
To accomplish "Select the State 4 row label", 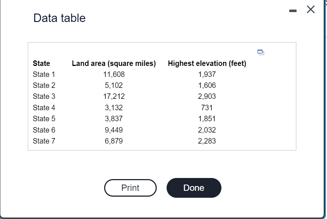I will 44,108.
